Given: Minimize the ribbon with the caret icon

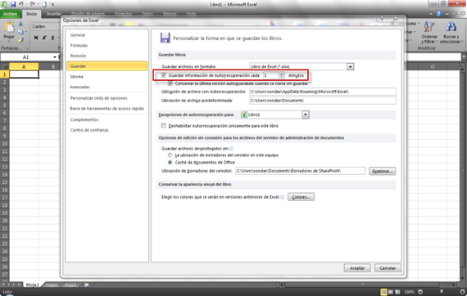Looking at the screenshot, I should point(431,14).
